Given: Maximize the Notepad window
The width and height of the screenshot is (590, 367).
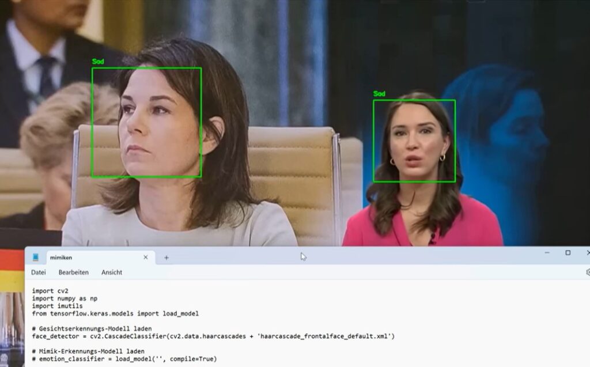Looking at the screenshot, I should 568,252.
